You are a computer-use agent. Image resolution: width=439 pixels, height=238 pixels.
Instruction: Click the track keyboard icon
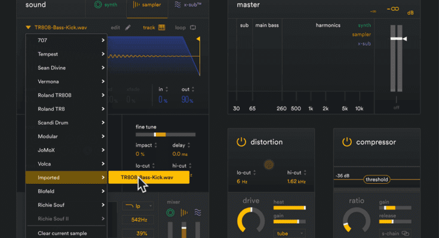click(162, 27)
